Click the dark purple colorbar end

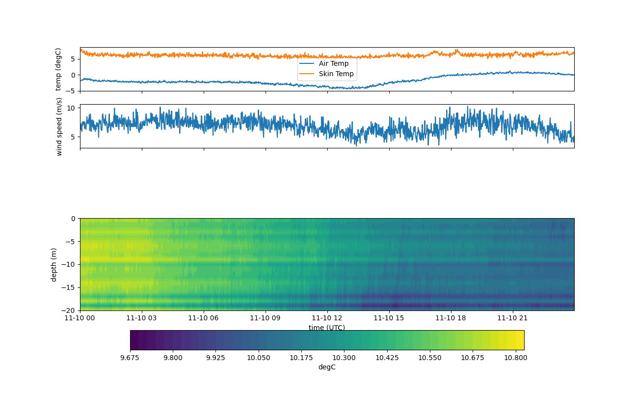134,340
